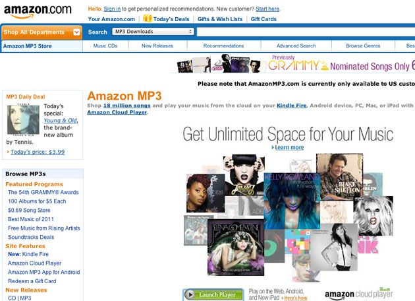Click the Sign in link

click(112, 9)
